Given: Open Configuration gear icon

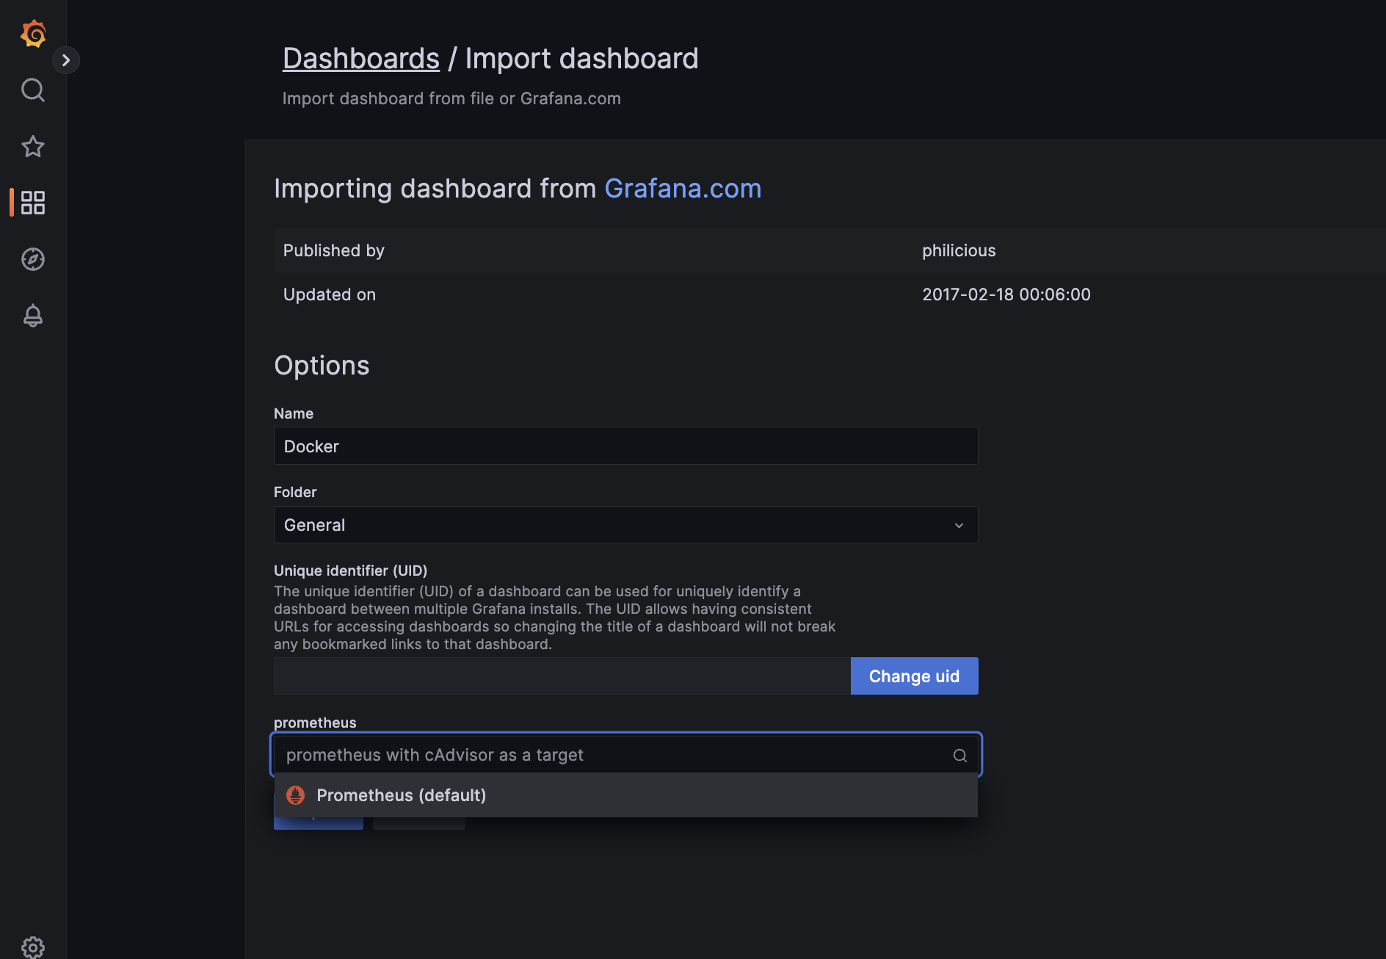Looking at the screenshot, I should (33, 947).
